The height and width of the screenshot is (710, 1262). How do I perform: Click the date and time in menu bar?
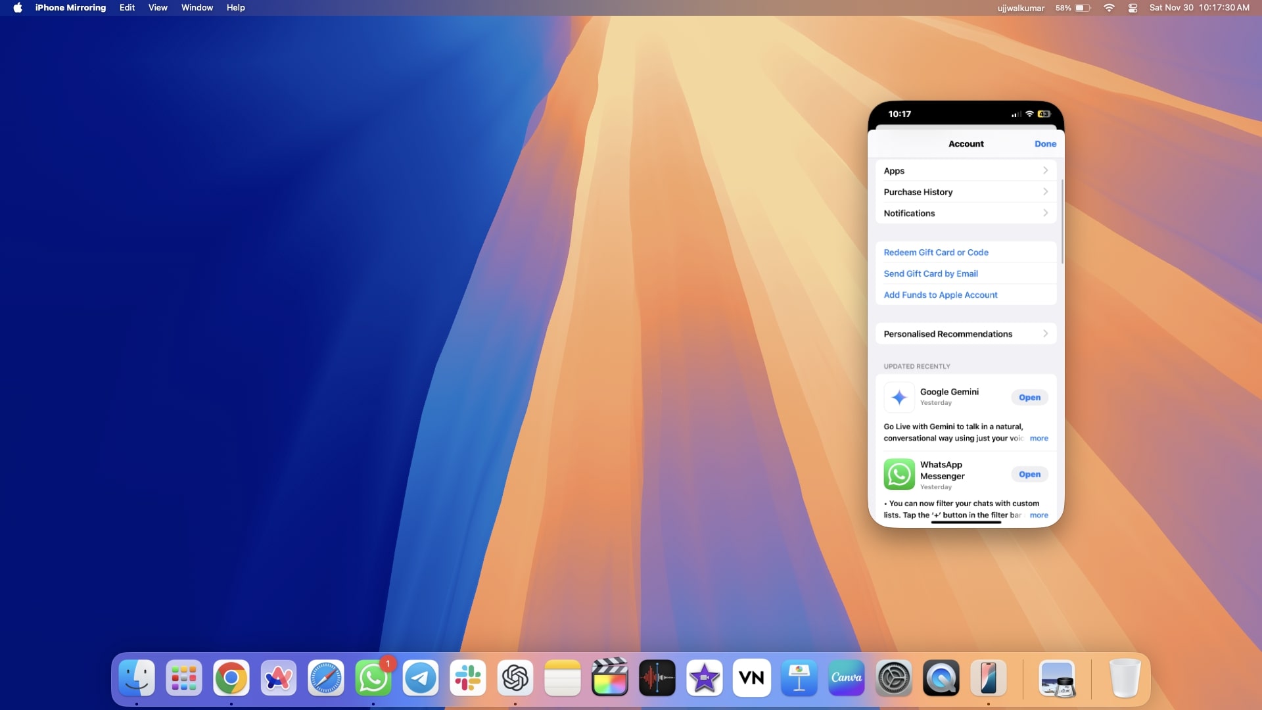point(1200,8)
